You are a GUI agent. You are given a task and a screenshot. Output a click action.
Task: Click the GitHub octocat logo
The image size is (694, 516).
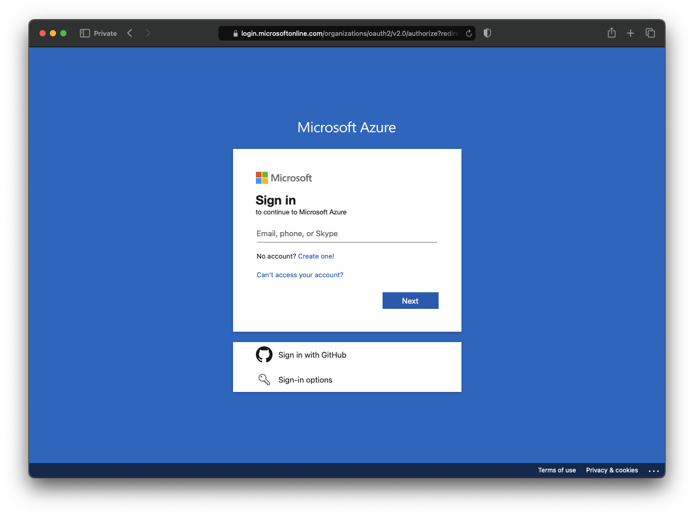coord(264,355)
